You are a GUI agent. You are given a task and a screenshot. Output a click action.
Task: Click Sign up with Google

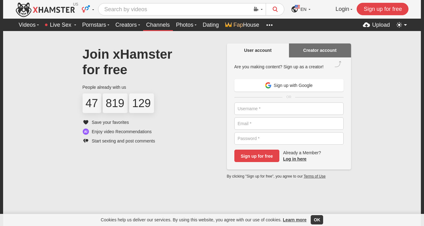[x=289, y=85]
